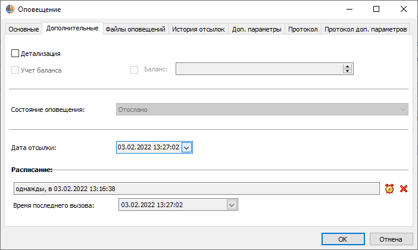418x250 pixels.
Task: Click the application icon in the title bar
Action: pos(10,9)
